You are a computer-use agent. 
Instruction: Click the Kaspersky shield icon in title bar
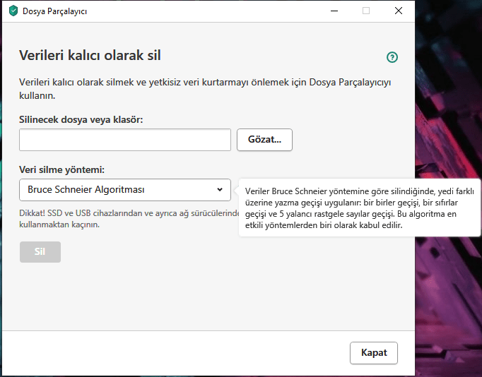pyautogui.click(x=13, y=11)
